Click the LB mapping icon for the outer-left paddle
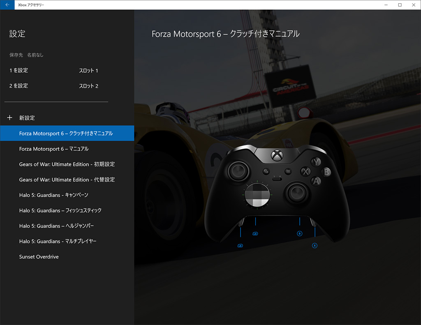 [x=240, y=246]
